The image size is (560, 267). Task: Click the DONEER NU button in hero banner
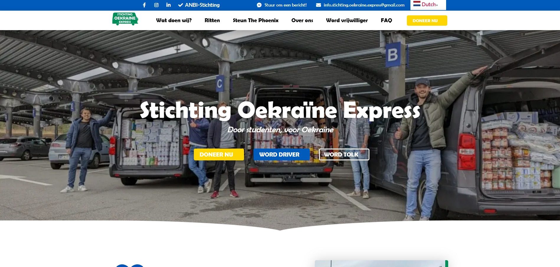tap(219, 154)
